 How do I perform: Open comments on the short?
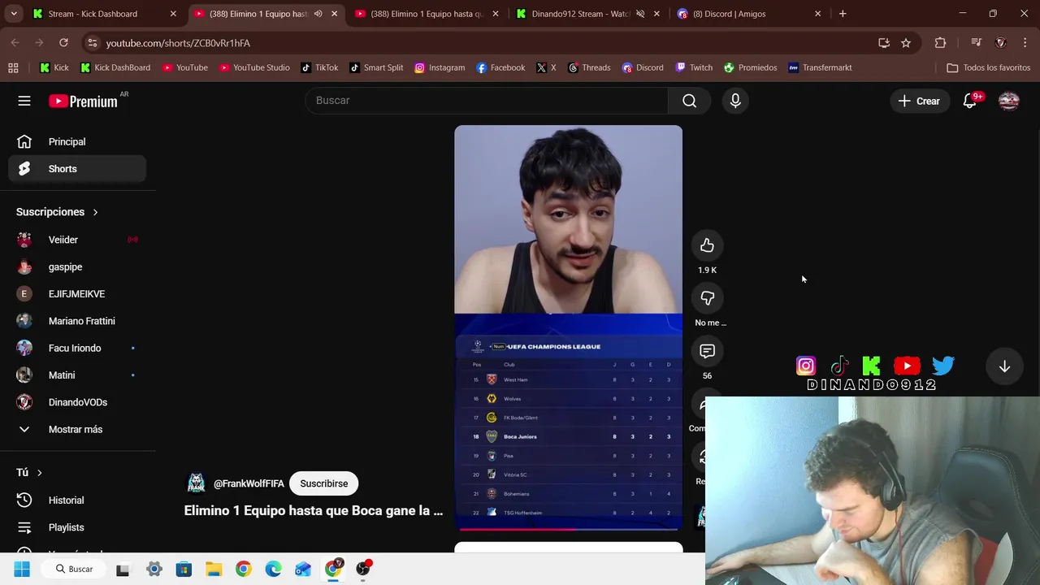pyautogui.click(x=707, y=351)
